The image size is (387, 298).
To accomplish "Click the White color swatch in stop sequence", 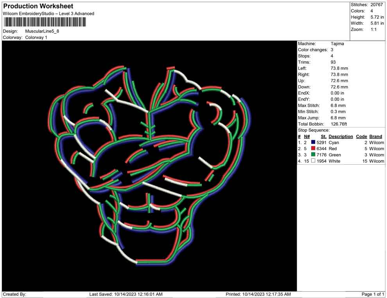I will (x=313, y=161).
